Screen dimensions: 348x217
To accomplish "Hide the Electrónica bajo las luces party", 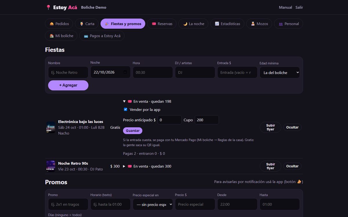I will (x=292, y=127).
